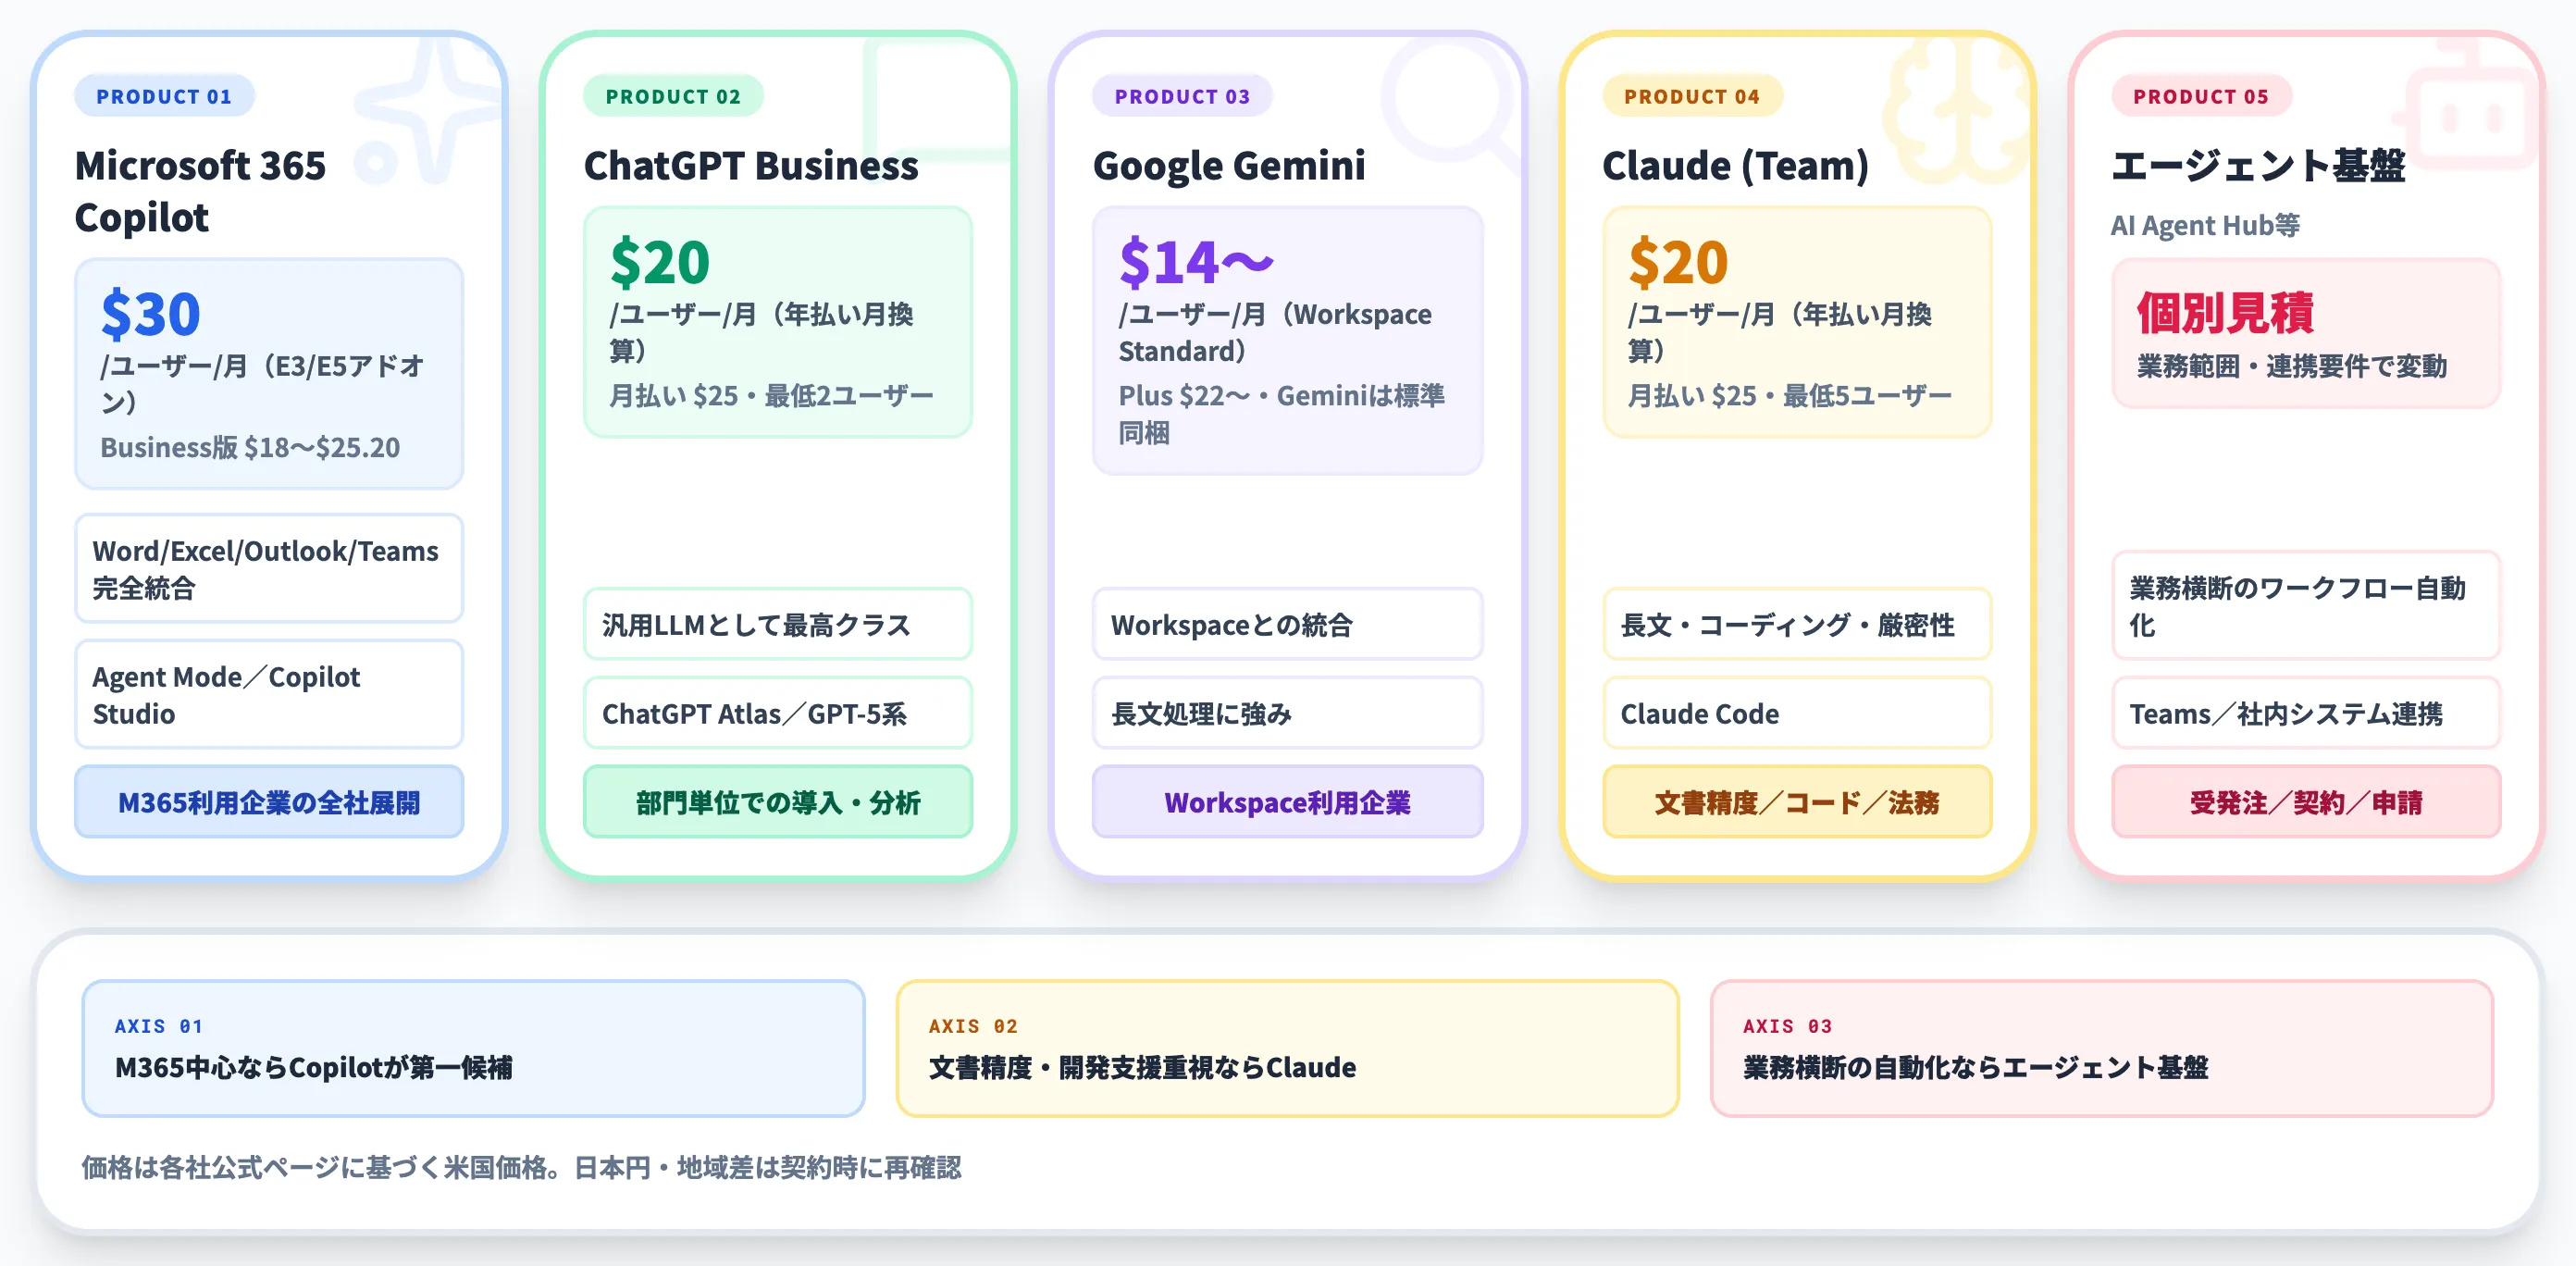Click the 月払い $25・最低2ユーザー note

point(771,395)
